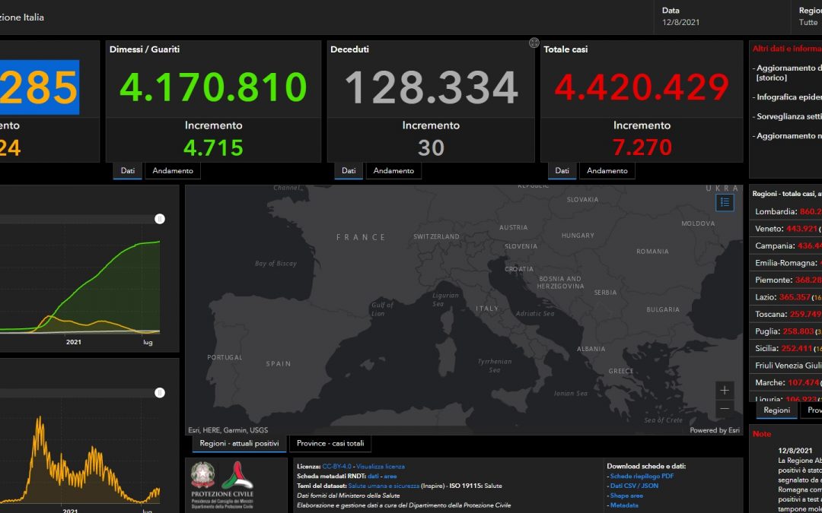Viewport: 822px width, 513px height.
Task: Open the Regione selector showing Tutte
Action: pyautogui.click(x=808, y=17)
